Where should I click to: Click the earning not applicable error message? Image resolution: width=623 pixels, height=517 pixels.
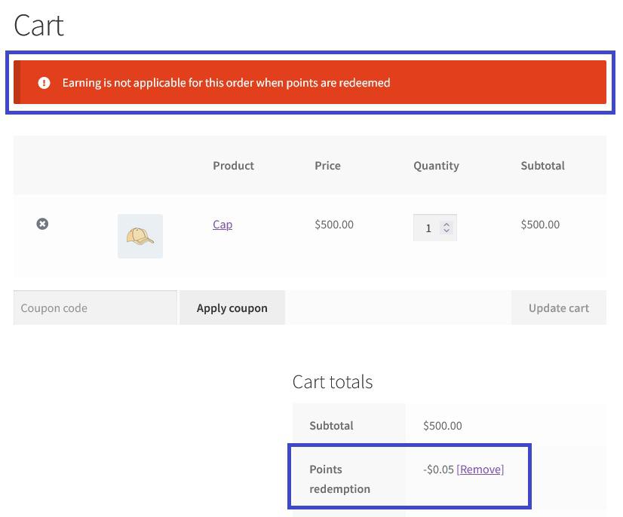(226, 83)
